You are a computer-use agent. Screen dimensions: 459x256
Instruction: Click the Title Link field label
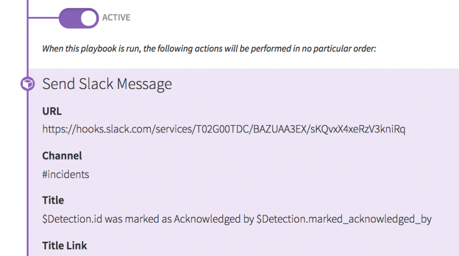point(64,245)
